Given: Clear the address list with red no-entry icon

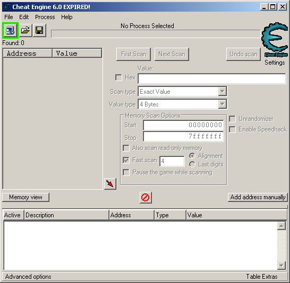Looking at the screenshot, I should (x=146, y=197).
